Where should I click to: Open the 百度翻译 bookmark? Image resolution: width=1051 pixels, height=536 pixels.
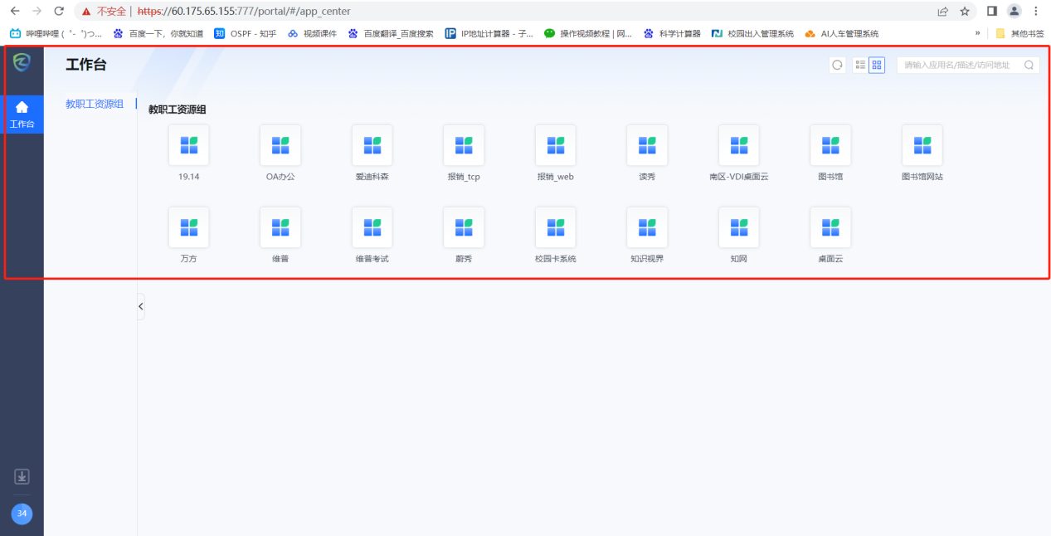391,33
